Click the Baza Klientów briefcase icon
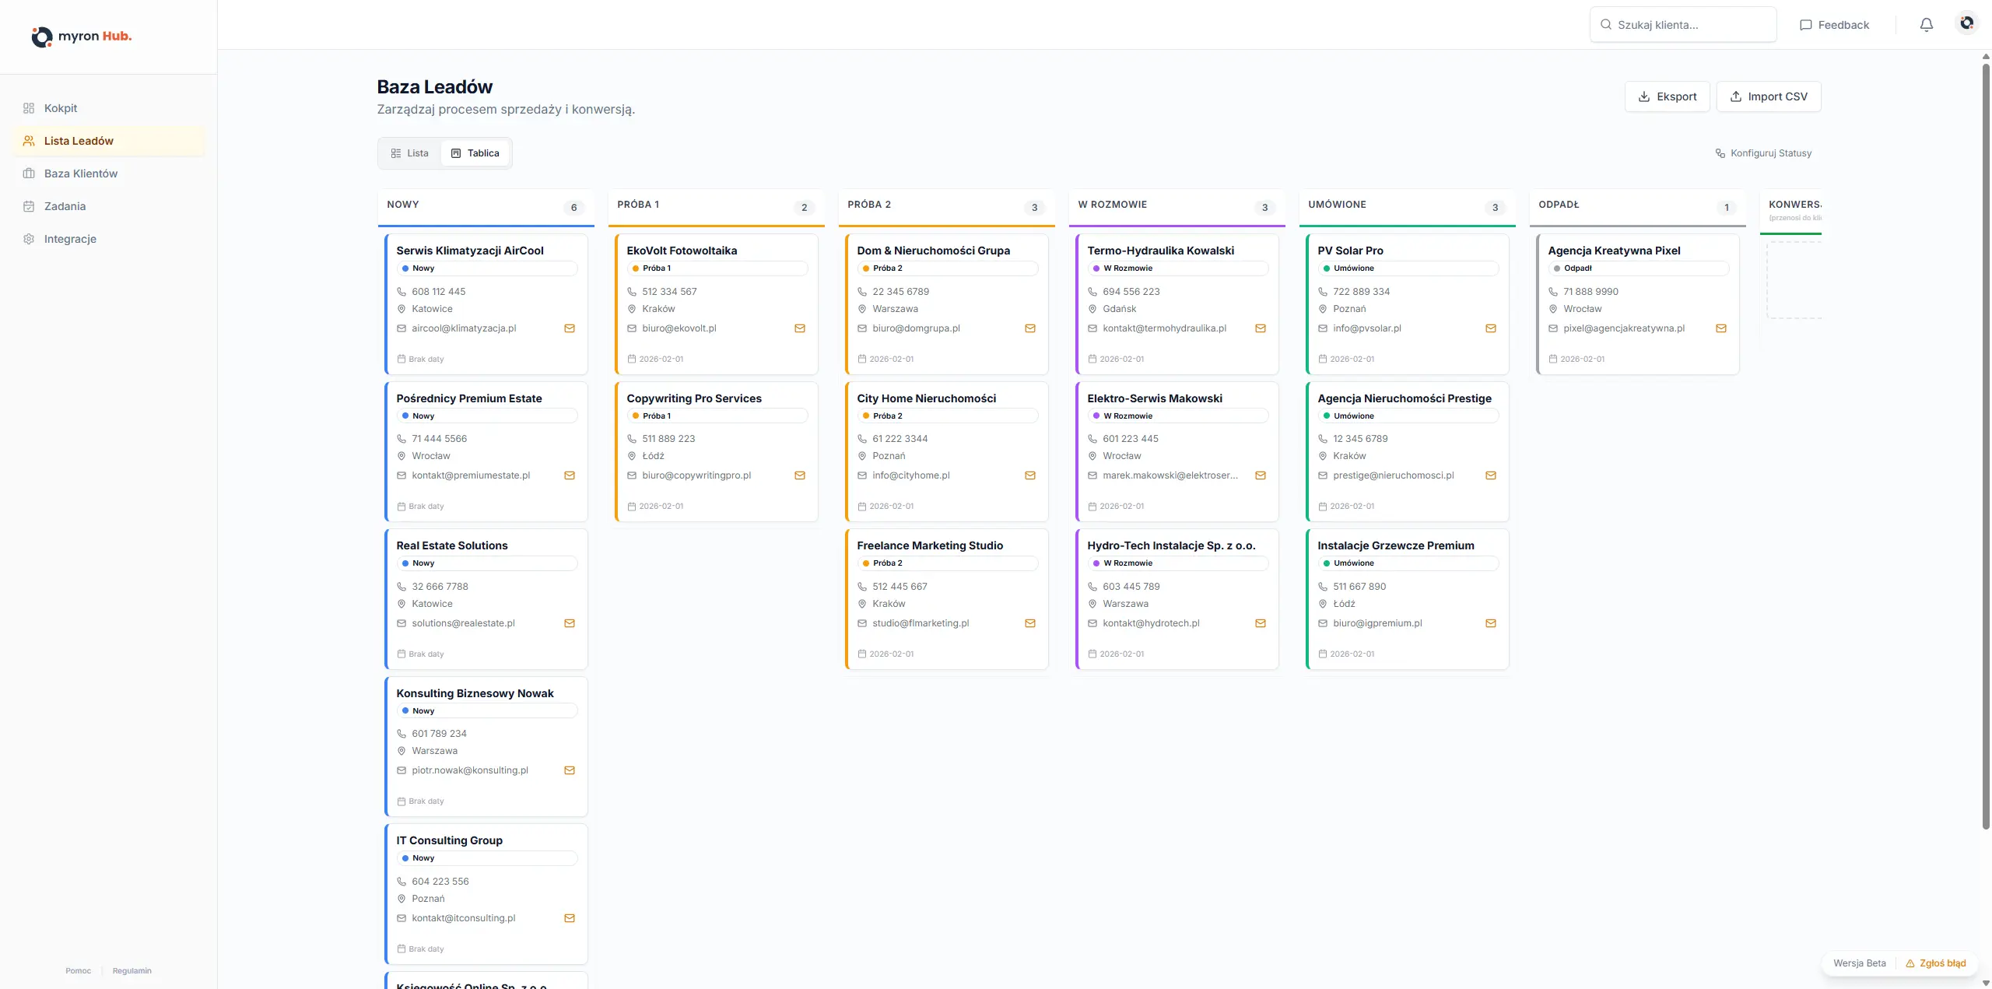The image size is (1992, 989). click(x=29, y=173)
